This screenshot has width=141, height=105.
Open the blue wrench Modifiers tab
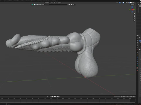(137, 57)
